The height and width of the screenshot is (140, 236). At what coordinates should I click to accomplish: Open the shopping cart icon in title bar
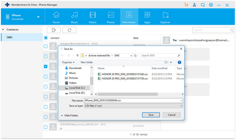186,5
